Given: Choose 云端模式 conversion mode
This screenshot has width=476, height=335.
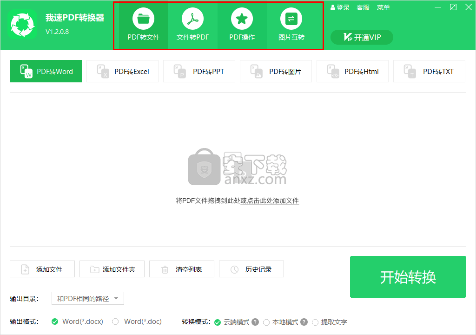Looking at the screenshot, I should tap(218, 322).
